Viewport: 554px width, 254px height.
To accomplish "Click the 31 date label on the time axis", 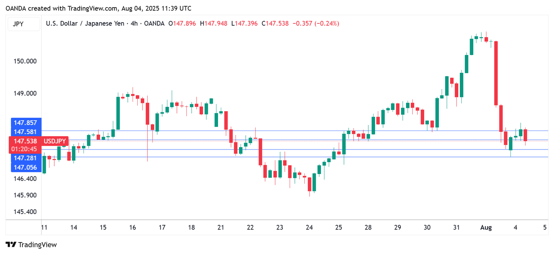I will (x=456, y=227).
